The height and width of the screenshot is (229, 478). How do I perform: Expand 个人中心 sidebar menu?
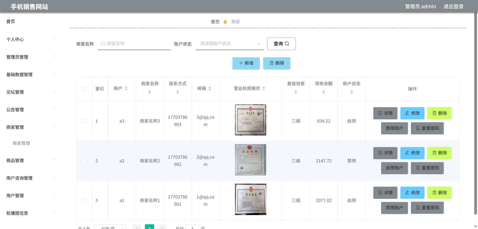coord(31,39)
